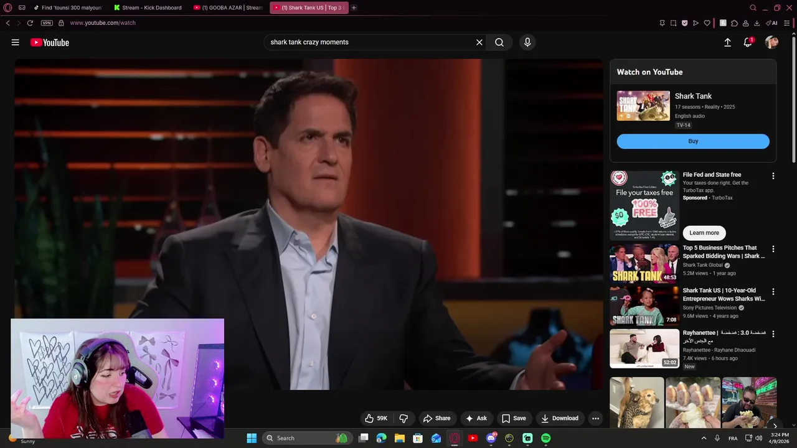Open the Sony Pictures Television channel
This screenshot has width=797, height=448.
[709, 307]
